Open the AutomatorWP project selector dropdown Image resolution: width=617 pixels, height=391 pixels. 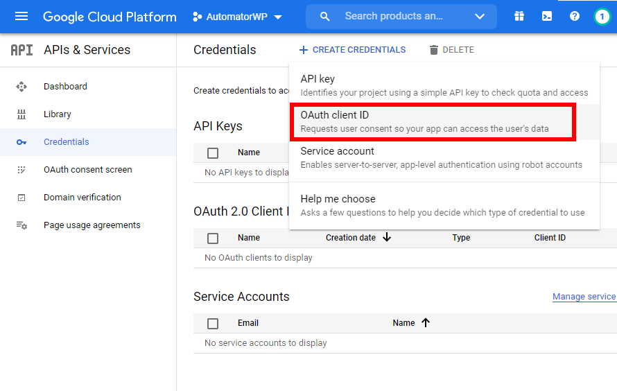238,17
